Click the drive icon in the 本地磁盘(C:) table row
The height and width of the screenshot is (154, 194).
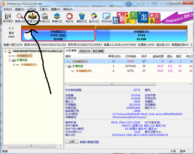click(x=69, y=62)
